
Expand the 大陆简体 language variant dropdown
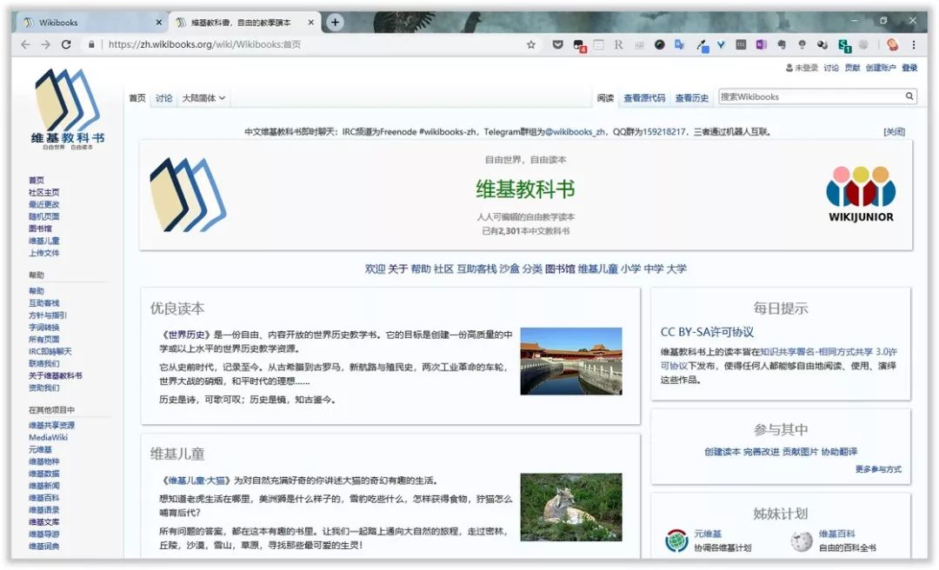click(203, 98)
